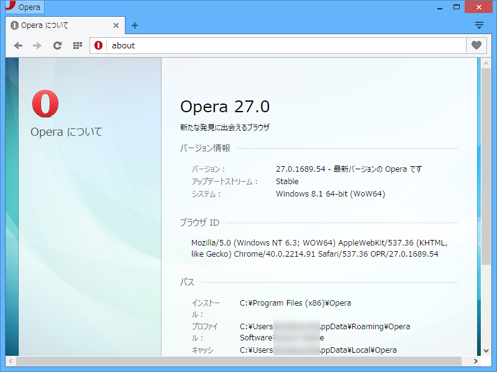
Task: Click the back navigation arrow
Action: click(x=18, y=45)
